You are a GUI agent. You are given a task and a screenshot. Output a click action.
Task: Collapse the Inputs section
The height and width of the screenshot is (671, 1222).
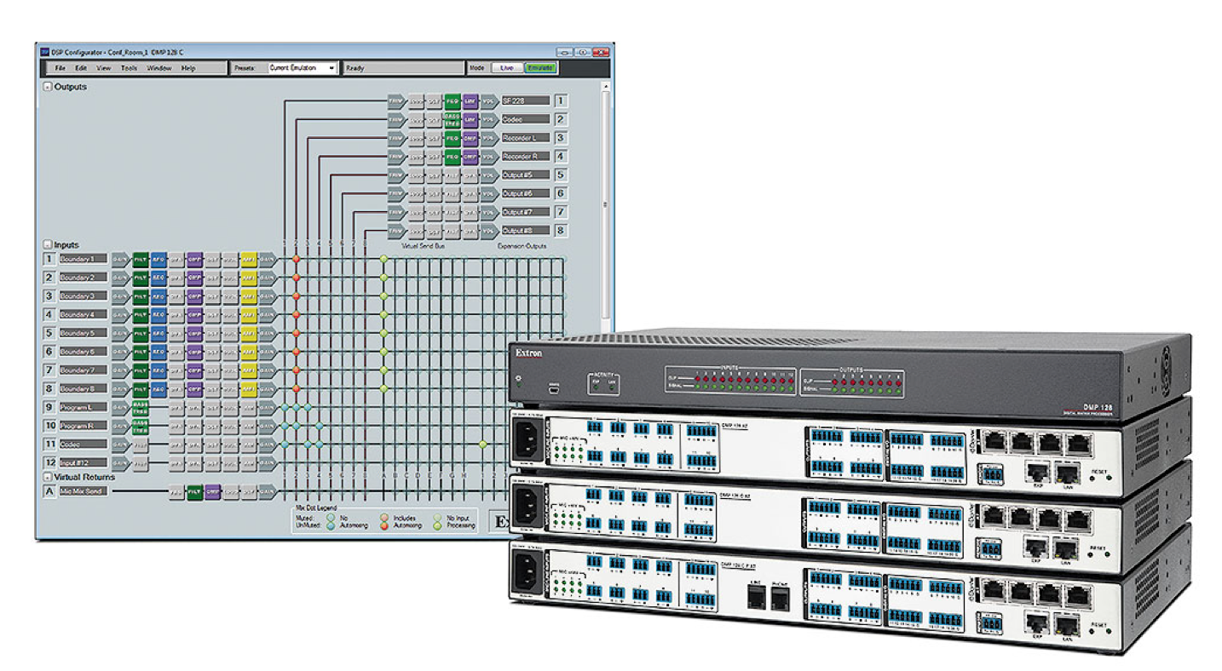tap(48, 245)
